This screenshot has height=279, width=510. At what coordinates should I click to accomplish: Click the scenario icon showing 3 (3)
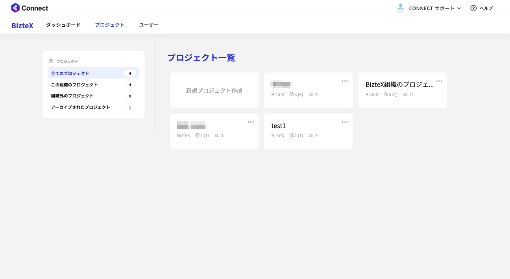292,94
